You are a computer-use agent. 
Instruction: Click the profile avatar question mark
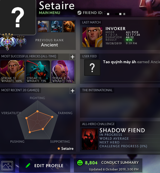[18, 17]
